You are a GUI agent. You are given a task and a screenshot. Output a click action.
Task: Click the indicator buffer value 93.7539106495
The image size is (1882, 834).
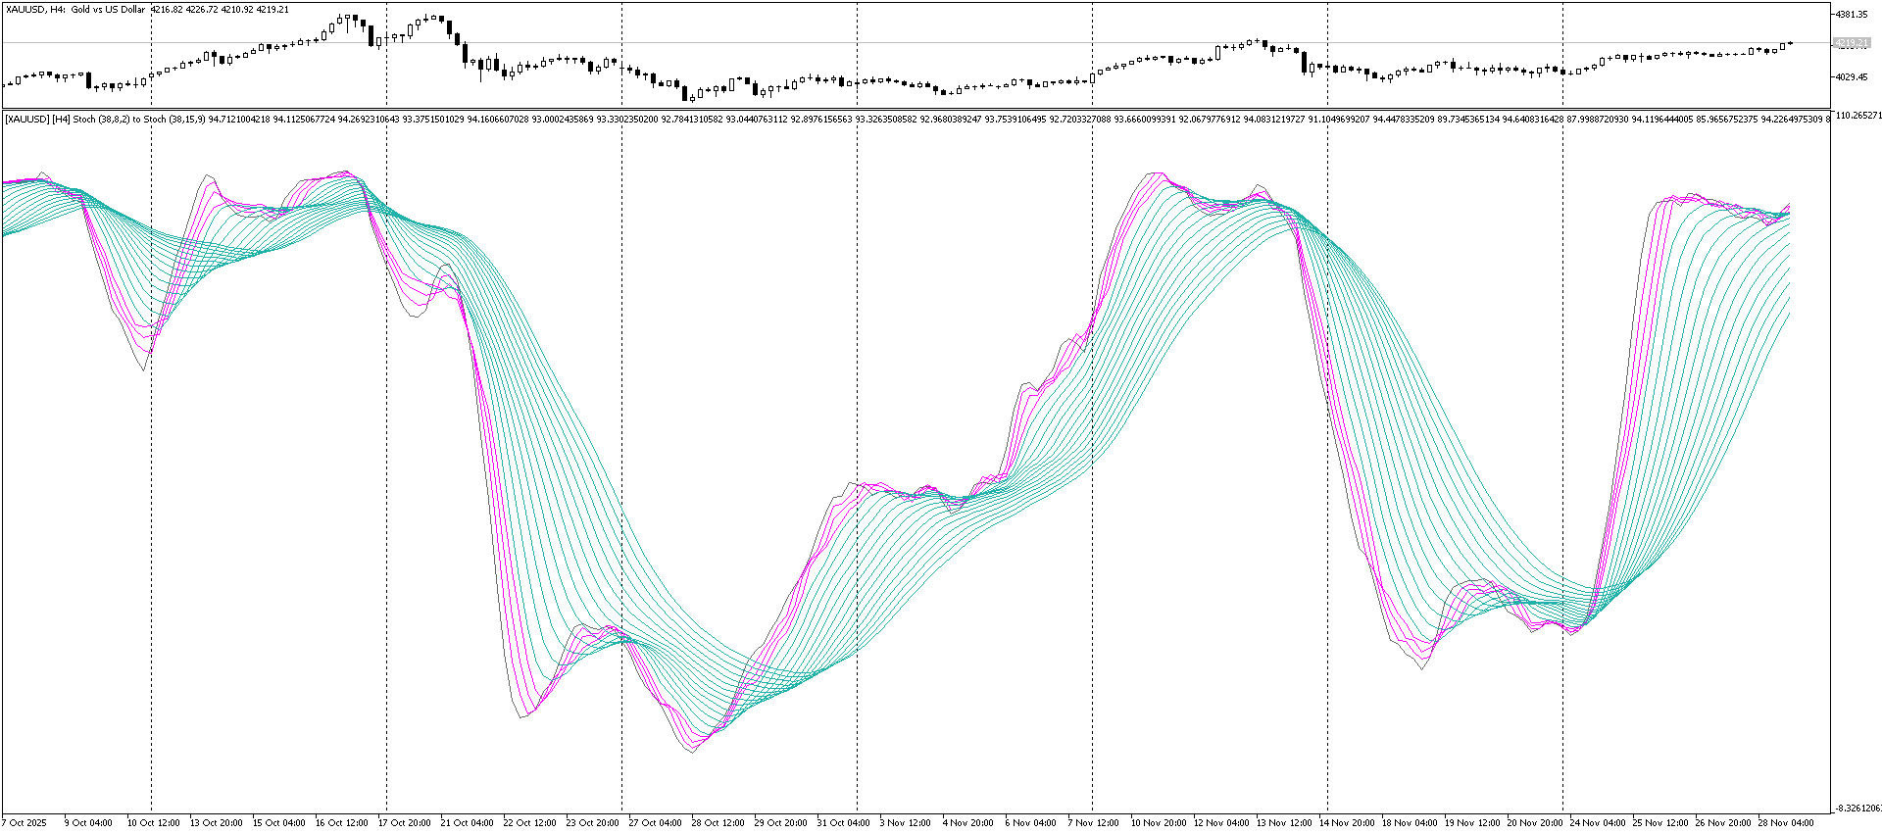pyautogui.click(x=1015, y=120)
